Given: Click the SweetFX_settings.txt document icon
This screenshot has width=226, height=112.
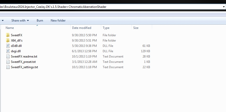Looking at the screenshot, I should click(8, 67).
